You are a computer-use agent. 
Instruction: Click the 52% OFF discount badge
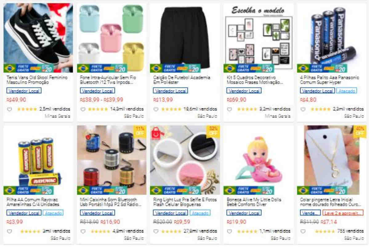click(213, 131)
